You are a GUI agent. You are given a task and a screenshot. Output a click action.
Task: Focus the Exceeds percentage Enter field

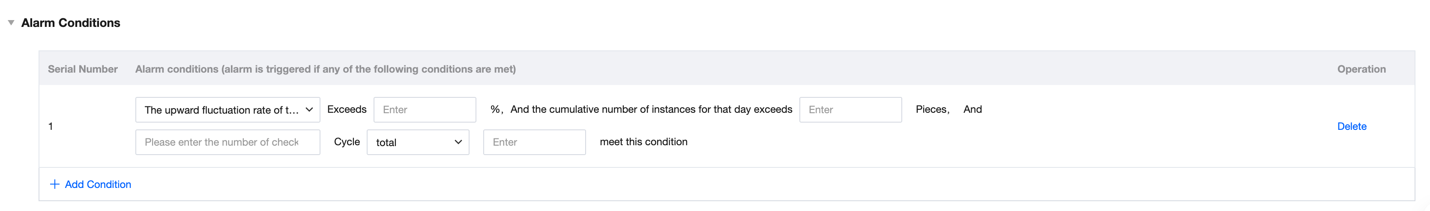coord(424,110)
